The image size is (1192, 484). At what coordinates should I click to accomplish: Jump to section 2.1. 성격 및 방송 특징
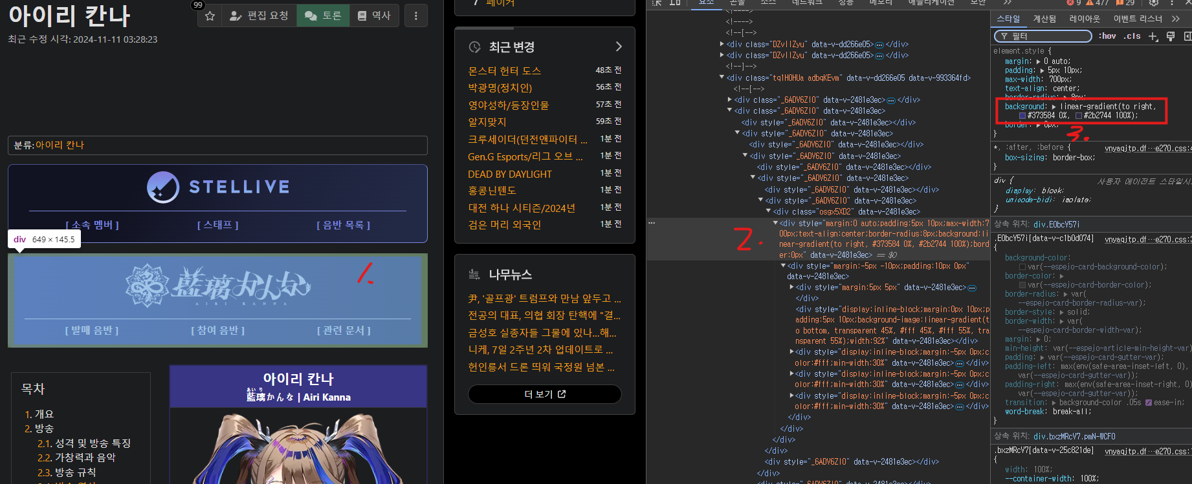84,443
